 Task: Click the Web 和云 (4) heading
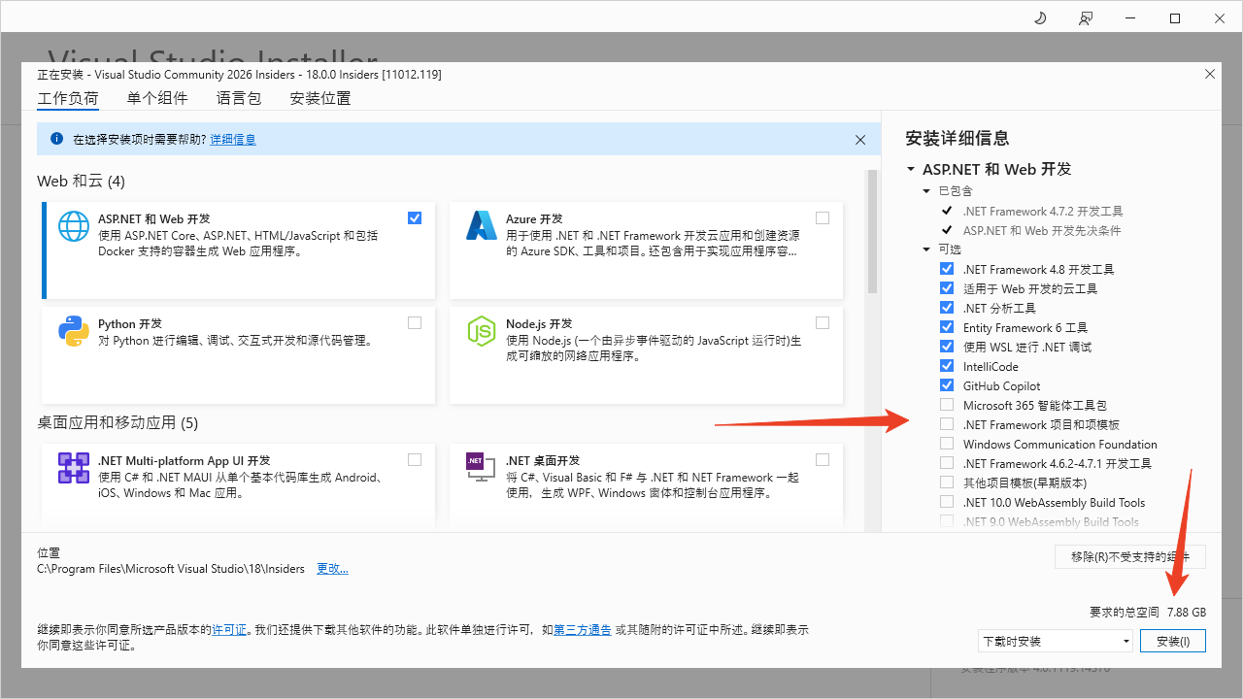point(81,182)
